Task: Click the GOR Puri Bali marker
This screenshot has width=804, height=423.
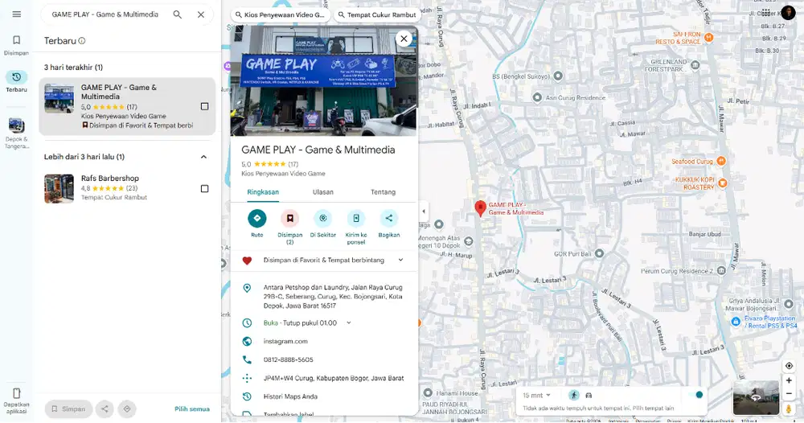Action: tap(599, 253)
